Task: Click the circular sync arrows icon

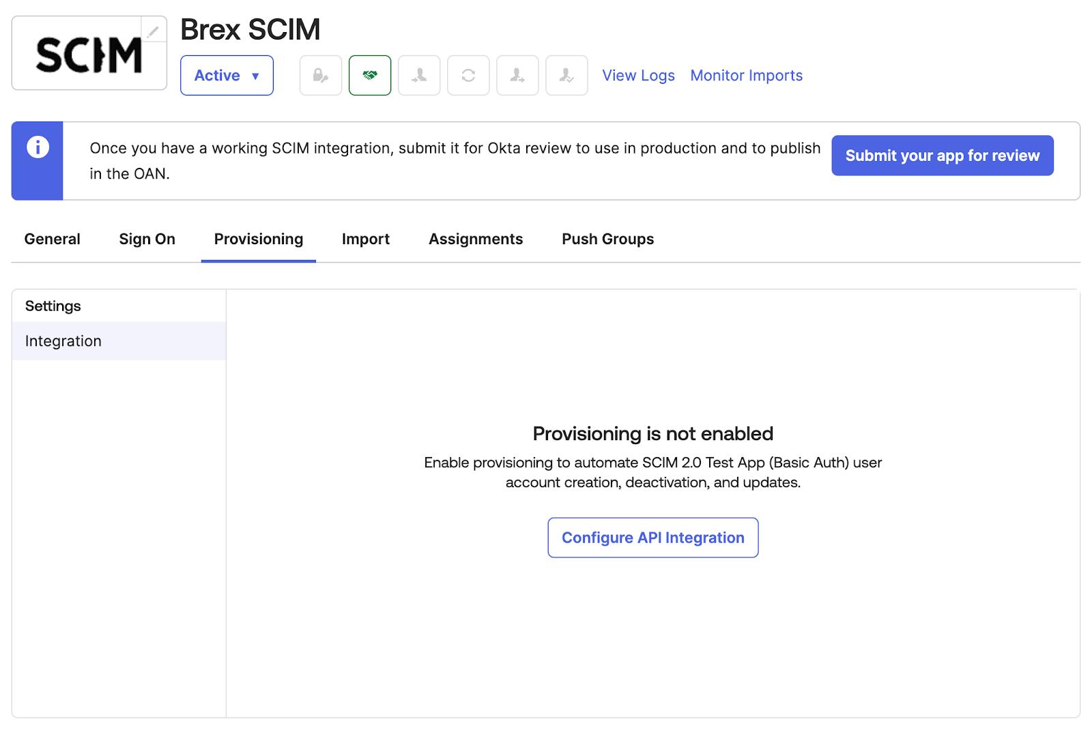Action: 468,76
